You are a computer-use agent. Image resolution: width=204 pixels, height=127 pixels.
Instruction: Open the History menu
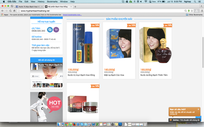click(41, 2)
